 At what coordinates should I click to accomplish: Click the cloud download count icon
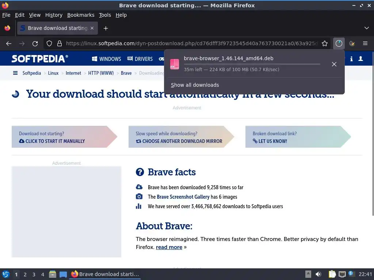point(139,187)
